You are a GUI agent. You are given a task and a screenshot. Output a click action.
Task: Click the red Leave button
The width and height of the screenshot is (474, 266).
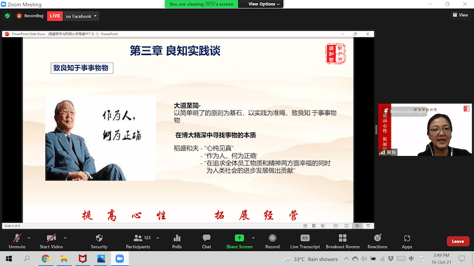pyautogui.click(x=457, y=241)
